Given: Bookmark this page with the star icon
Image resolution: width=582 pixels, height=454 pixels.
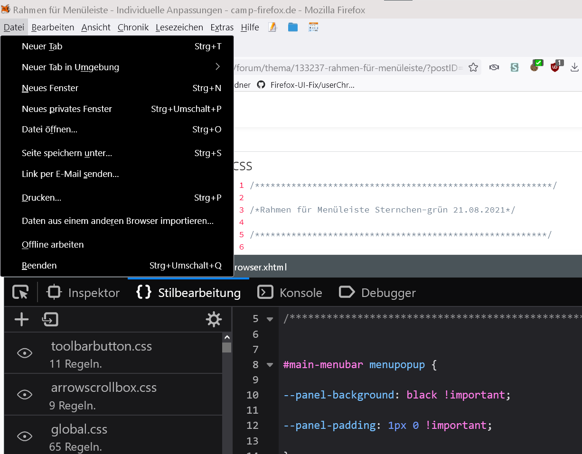Looking at the screenshot, I should 473,67.
